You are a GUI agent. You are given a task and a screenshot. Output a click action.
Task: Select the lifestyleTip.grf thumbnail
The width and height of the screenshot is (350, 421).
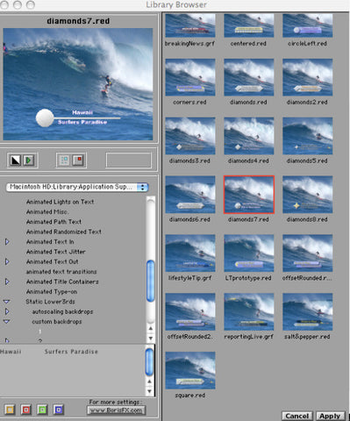(190, 253)
